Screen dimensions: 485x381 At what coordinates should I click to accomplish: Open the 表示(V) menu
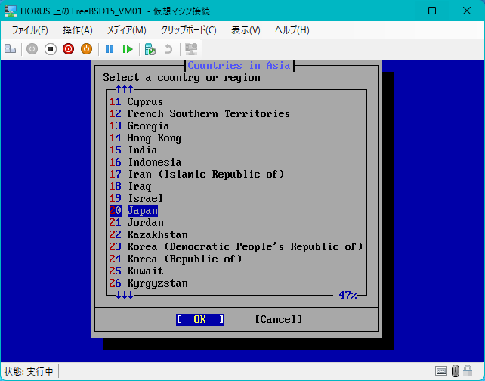246,30
